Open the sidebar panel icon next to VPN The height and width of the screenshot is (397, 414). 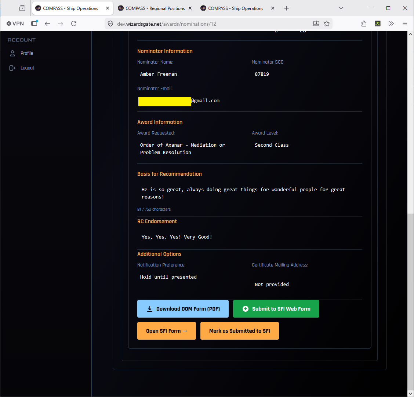pyautogui.click(x=34, y=23)
